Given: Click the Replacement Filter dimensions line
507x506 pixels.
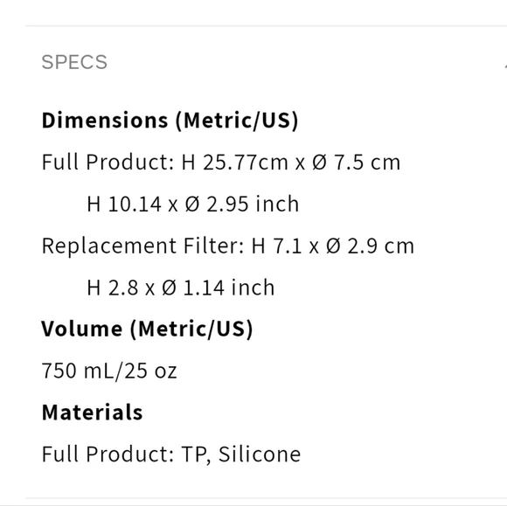Looking at the screenshot, I should point(228,246).
